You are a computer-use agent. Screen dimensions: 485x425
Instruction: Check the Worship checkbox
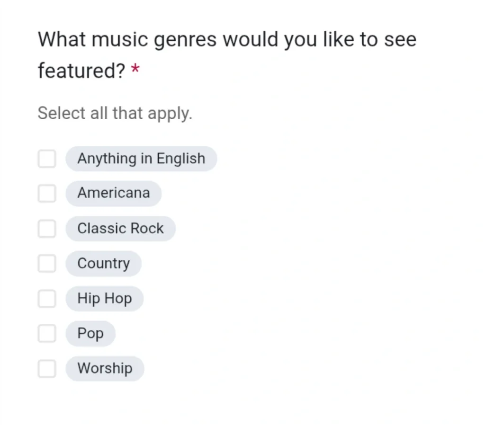tap(47, 369)
